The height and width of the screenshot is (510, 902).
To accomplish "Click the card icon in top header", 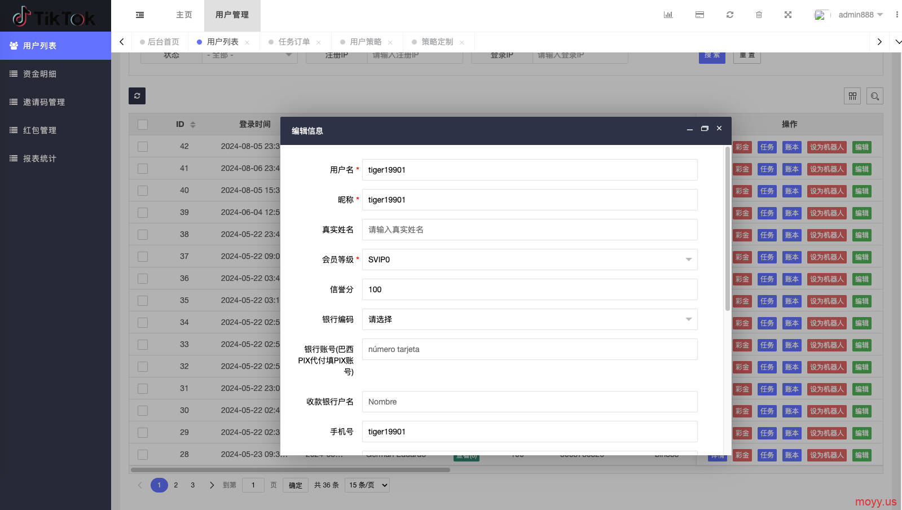I will pos(699,15).
